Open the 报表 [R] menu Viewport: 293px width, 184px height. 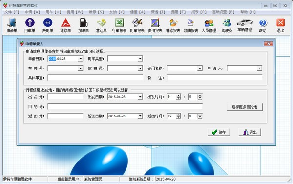click(x=199, y=12)
